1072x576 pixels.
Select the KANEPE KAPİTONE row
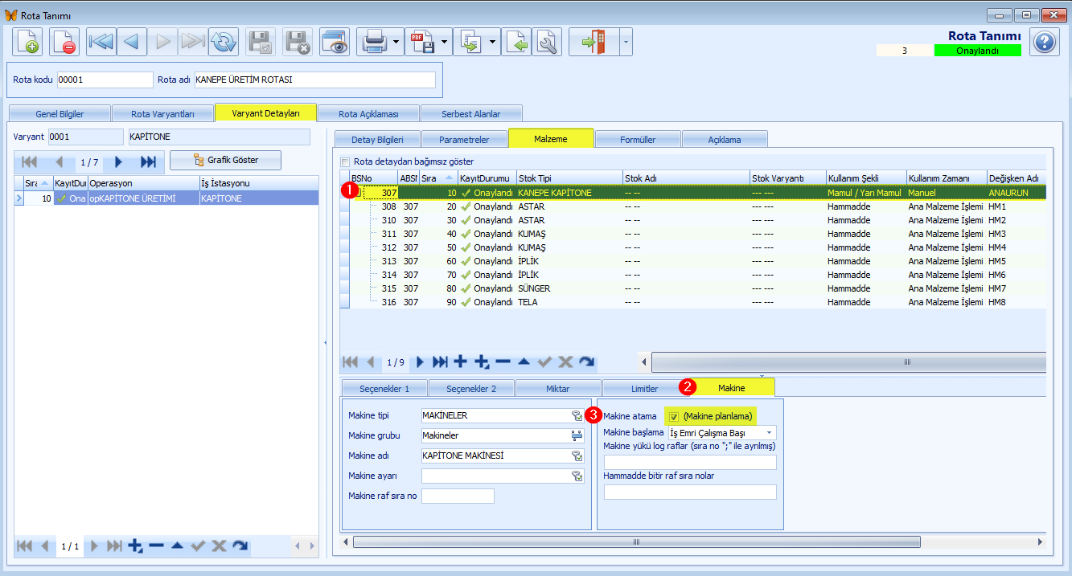pos(697,193)
